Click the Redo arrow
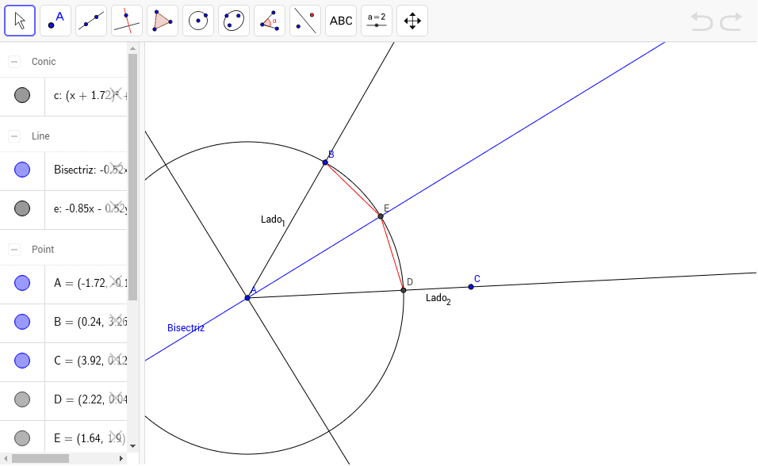This screenshot has height=466, width=758. 731,21
